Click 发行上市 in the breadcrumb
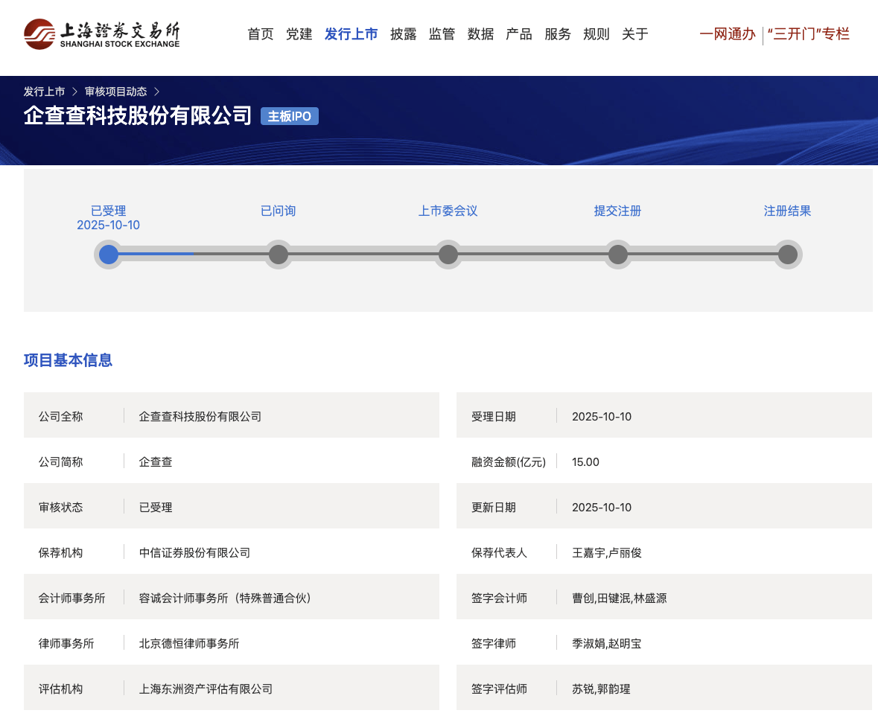Image resolution: width=878 pixels, height=719 pixels. tap(44, 92)
